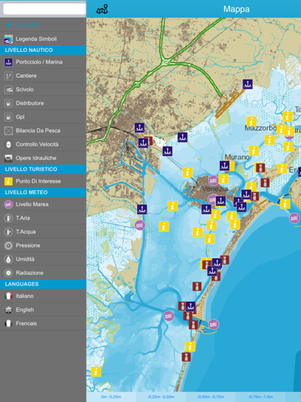This screenshot has height=402, width=301.
Task: Switch language to English
Action: point(43,310)
